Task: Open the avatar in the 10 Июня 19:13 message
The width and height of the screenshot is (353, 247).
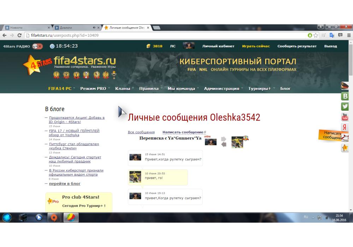Action: point(135,196)
